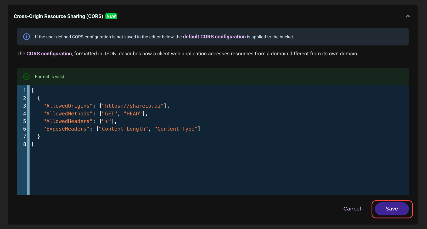The height and width of the screenshot is (229, 427).
Task: Click the https://shareio.ai origin string
Action: click(133, 106)
